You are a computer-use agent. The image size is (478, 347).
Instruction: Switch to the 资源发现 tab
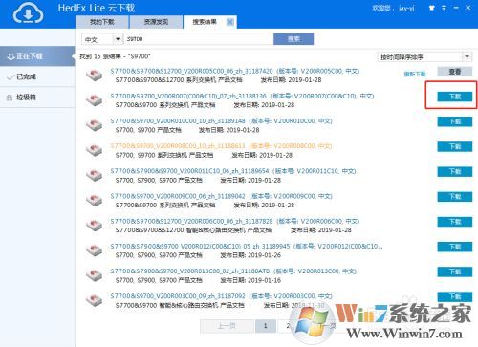pyautogui.click(x=156, y=22)
